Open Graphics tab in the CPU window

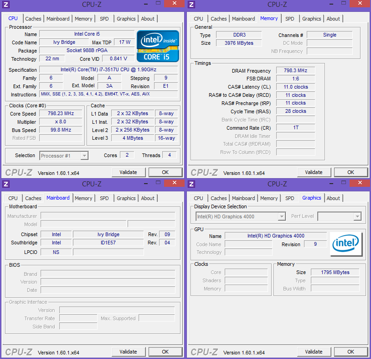coord(126,19)
